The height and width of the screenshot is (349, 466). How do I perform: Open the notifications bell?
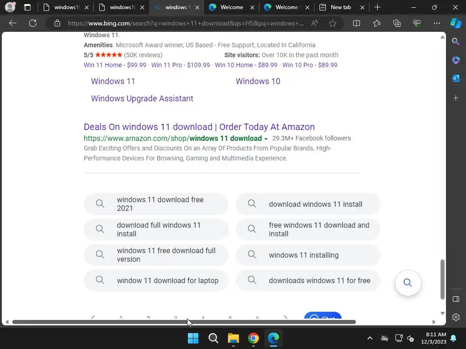tap(454, 338)
